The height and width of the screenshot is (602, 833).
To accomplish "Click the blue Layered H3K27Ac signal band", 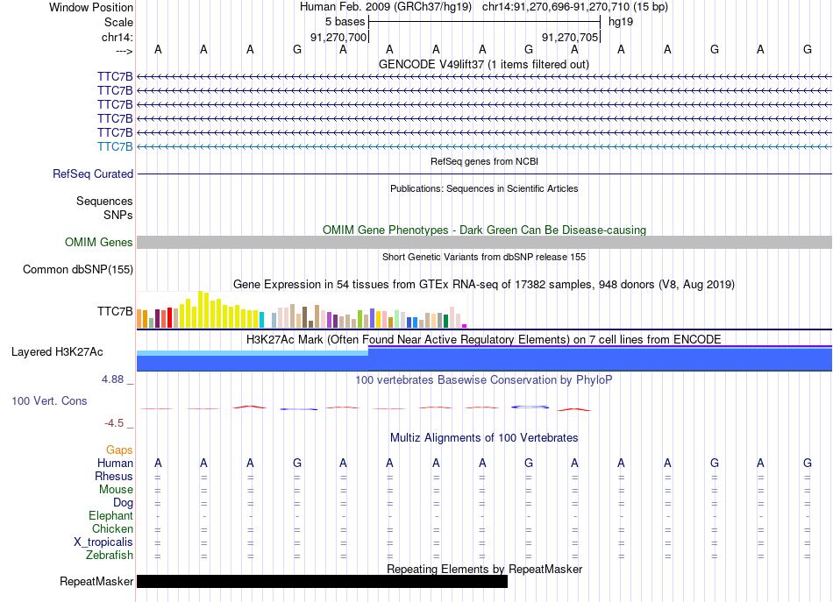I will coord(484,358).
